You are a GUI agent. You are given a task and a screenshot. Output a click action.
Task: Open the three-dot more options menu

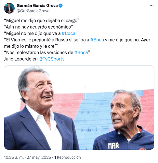click(151, 6)
